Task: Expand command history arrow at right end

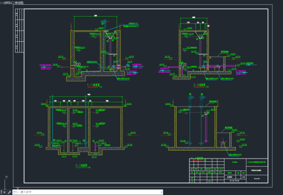Action: pyautogui.click(x=161, y=192)
